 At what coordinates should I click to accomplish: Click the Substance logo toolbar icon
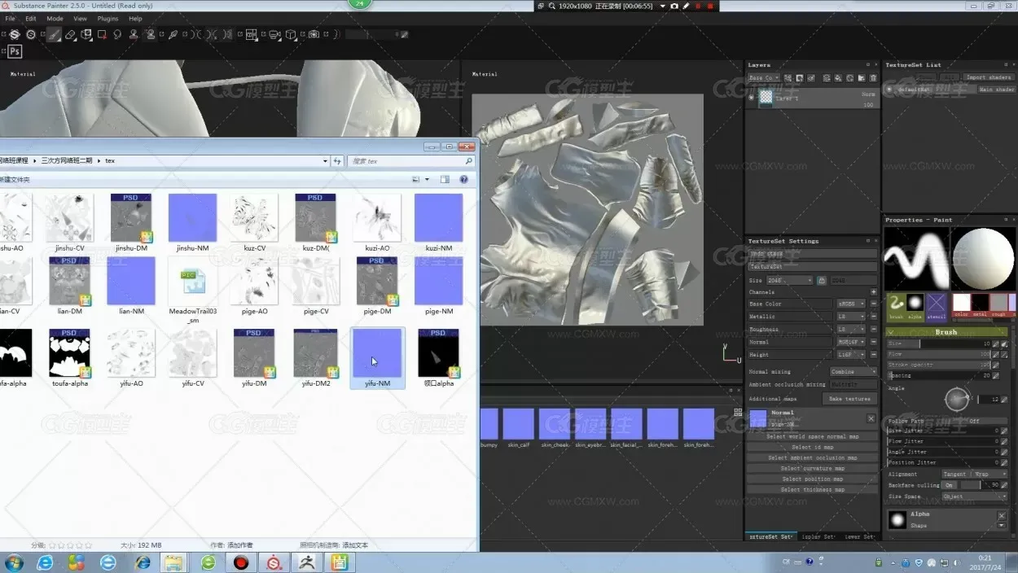coord(15,35)
